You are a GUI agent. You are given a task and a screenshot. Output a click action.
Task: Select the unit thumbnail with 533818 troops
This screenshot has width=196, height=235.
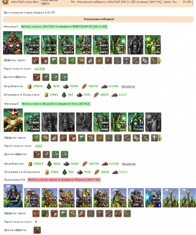click(32, 45)
